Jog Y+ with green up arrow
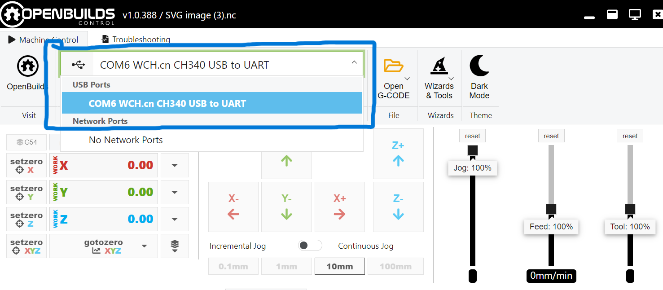This screenshot has height=290, width=663. (x=286, y=161)
